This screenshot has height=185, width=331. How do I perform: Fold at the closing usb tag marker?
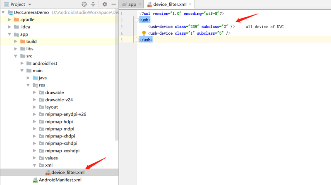[x=137, y=40]
